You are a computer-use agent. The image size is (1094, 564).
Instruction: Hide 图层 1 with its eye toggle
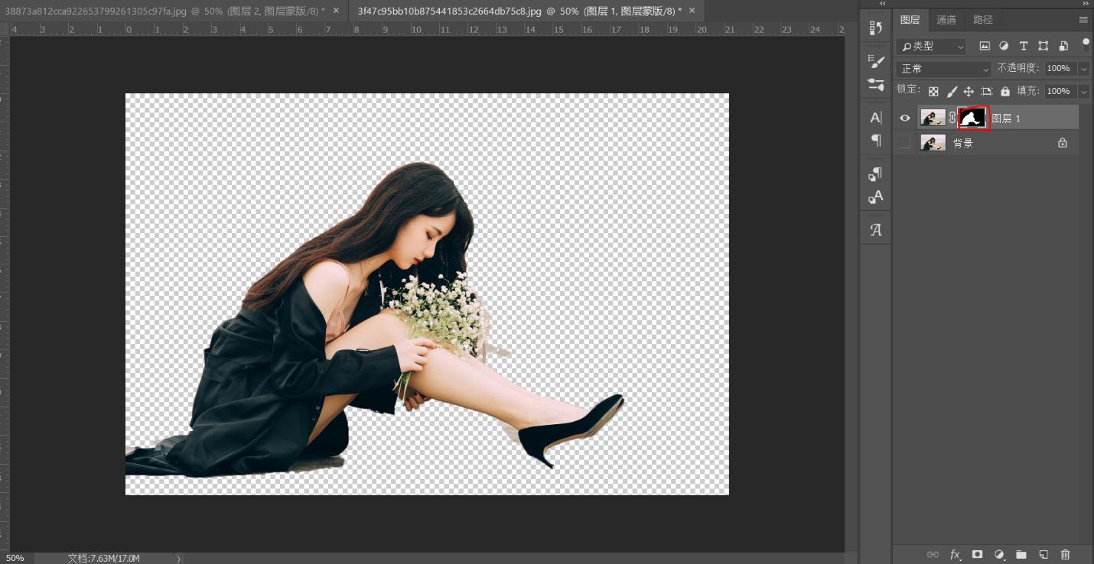pos(905,118)
